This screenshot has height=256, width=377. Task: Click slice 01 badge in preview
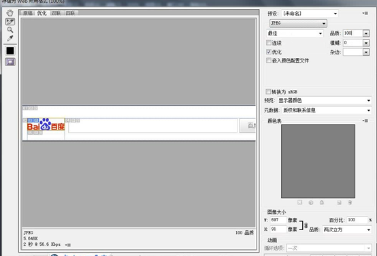point(30,108)
